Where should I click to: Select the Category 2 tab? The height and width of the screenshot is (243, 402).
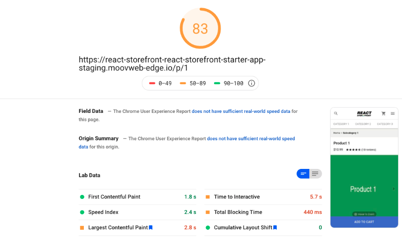(363, 124)
